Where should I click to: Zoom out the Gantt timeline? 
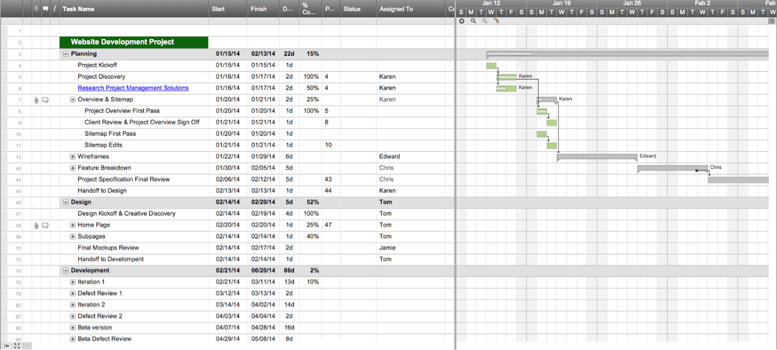point(473,21)
